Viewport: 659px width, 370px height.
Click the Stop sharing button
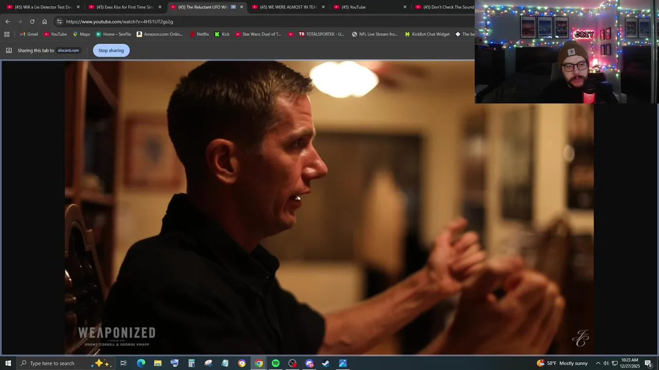click(111, 50)
